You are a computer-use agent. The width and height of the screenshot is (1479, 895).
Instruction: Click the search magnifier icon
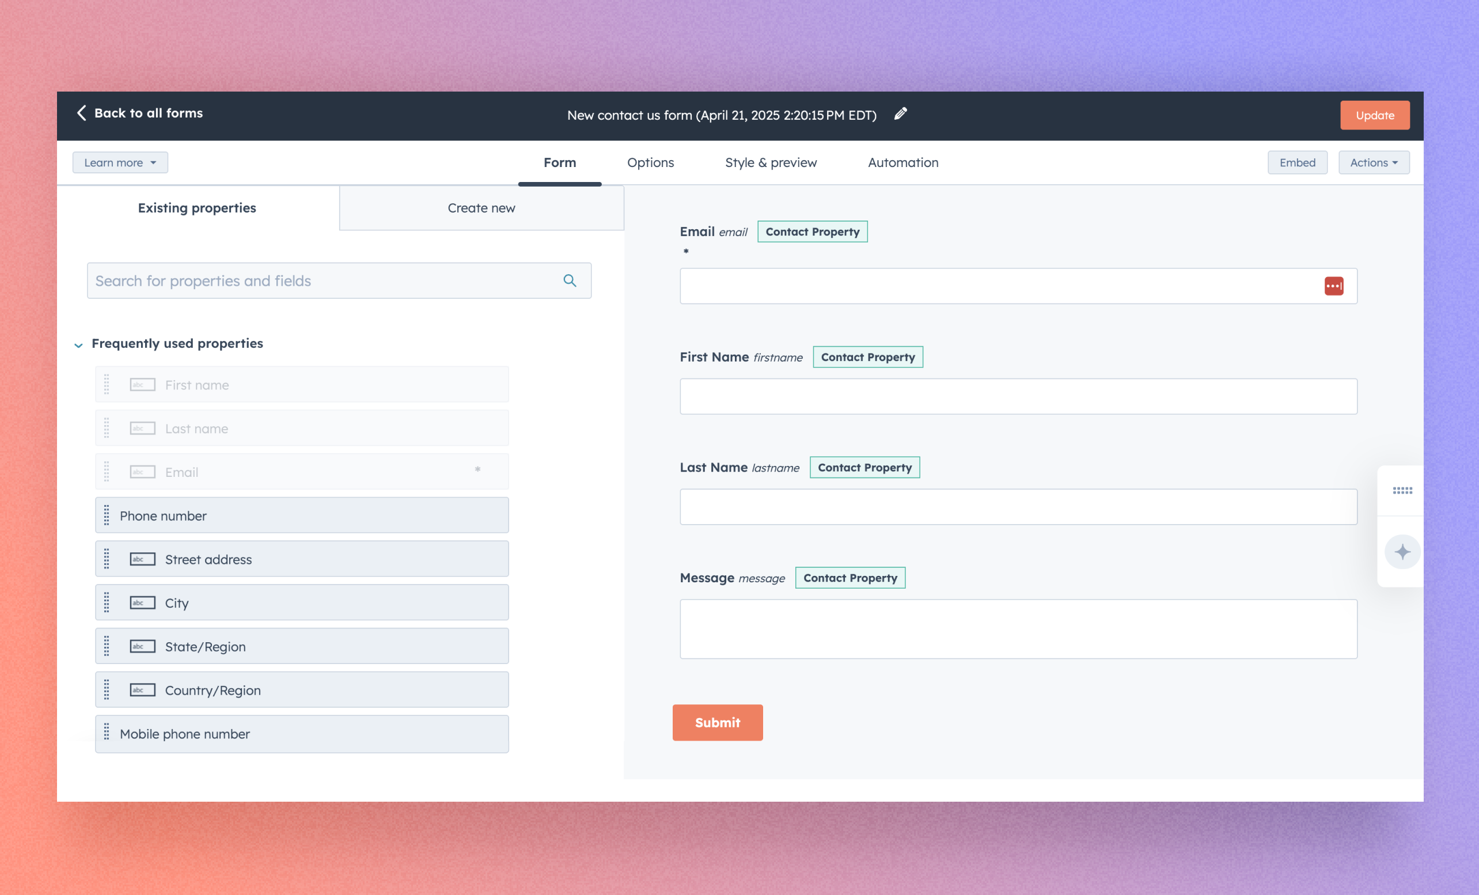pyautogui.click(x=570, y=280)
